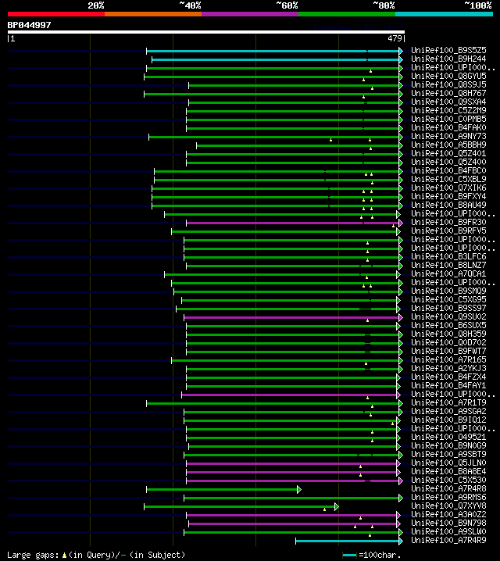Open hit UniRef100_C5XBL9
This screenshot has width=500, height=561.
pos(448,179)
